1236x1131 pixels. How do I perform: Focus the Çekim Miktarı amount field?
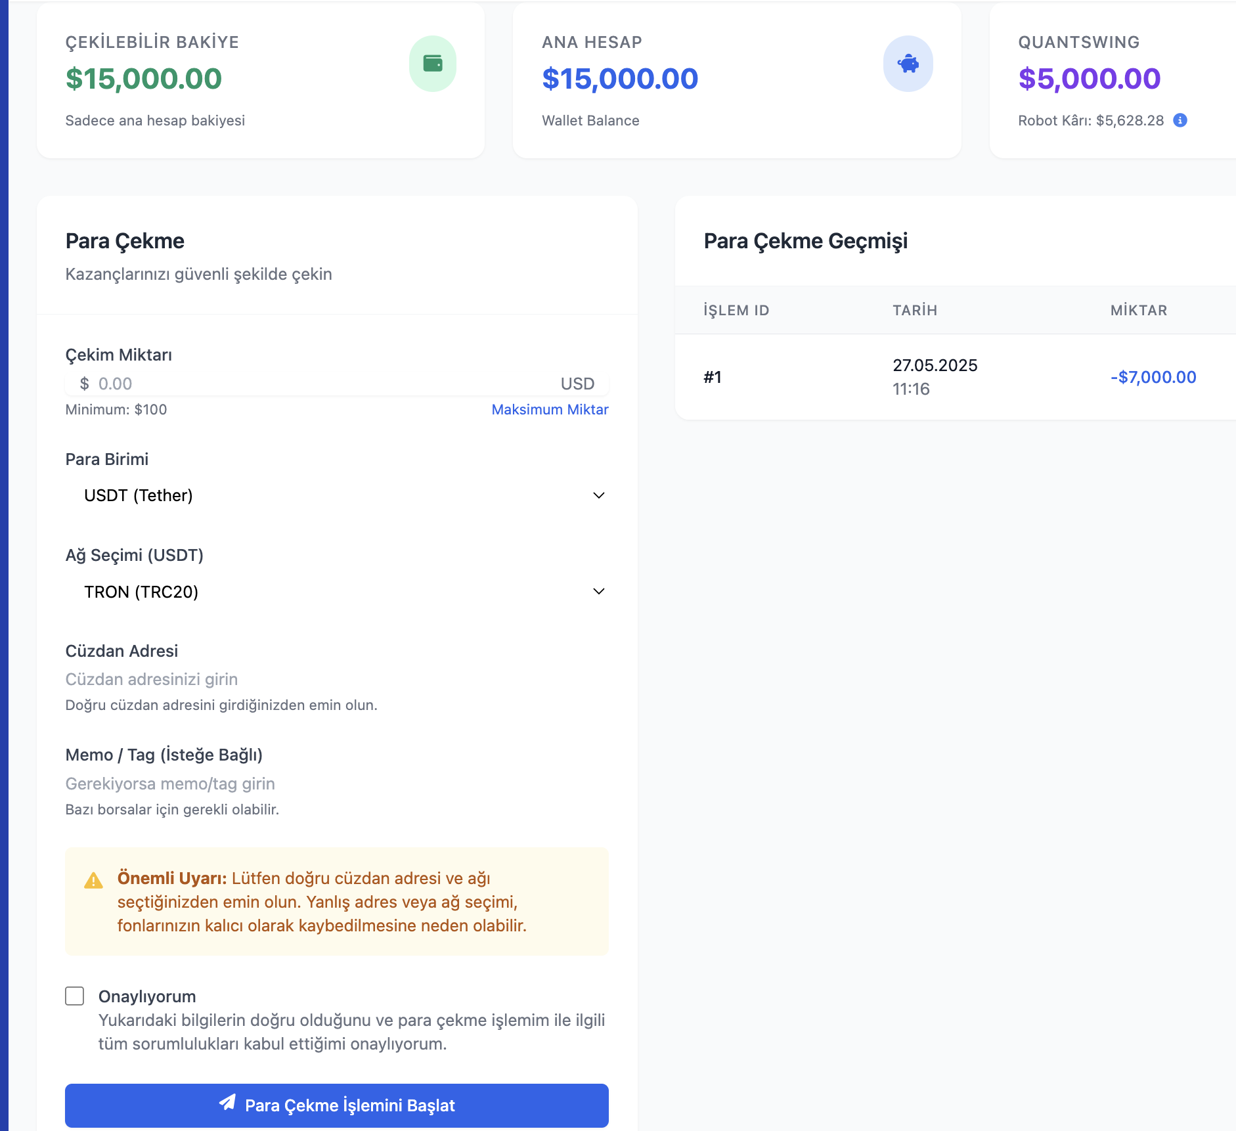(x=337, y=384)
